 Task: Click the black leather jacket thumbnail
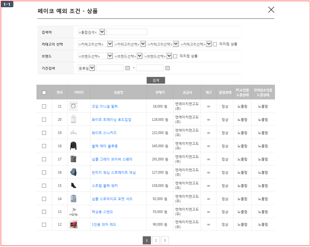point(73,146)
